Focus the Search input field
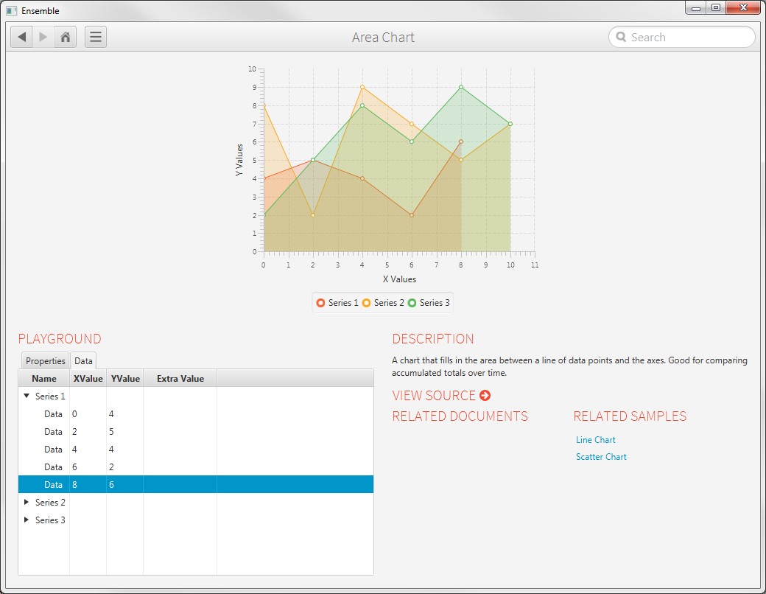The width and height of the screenshot is (766, 594). point(689,37)
